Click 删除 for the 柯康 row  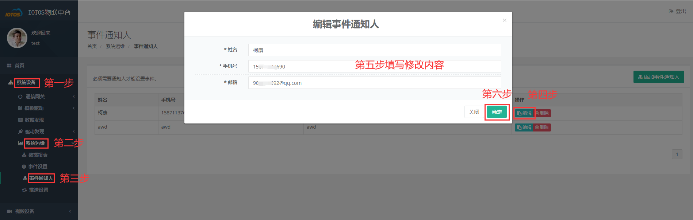point(542,113)
